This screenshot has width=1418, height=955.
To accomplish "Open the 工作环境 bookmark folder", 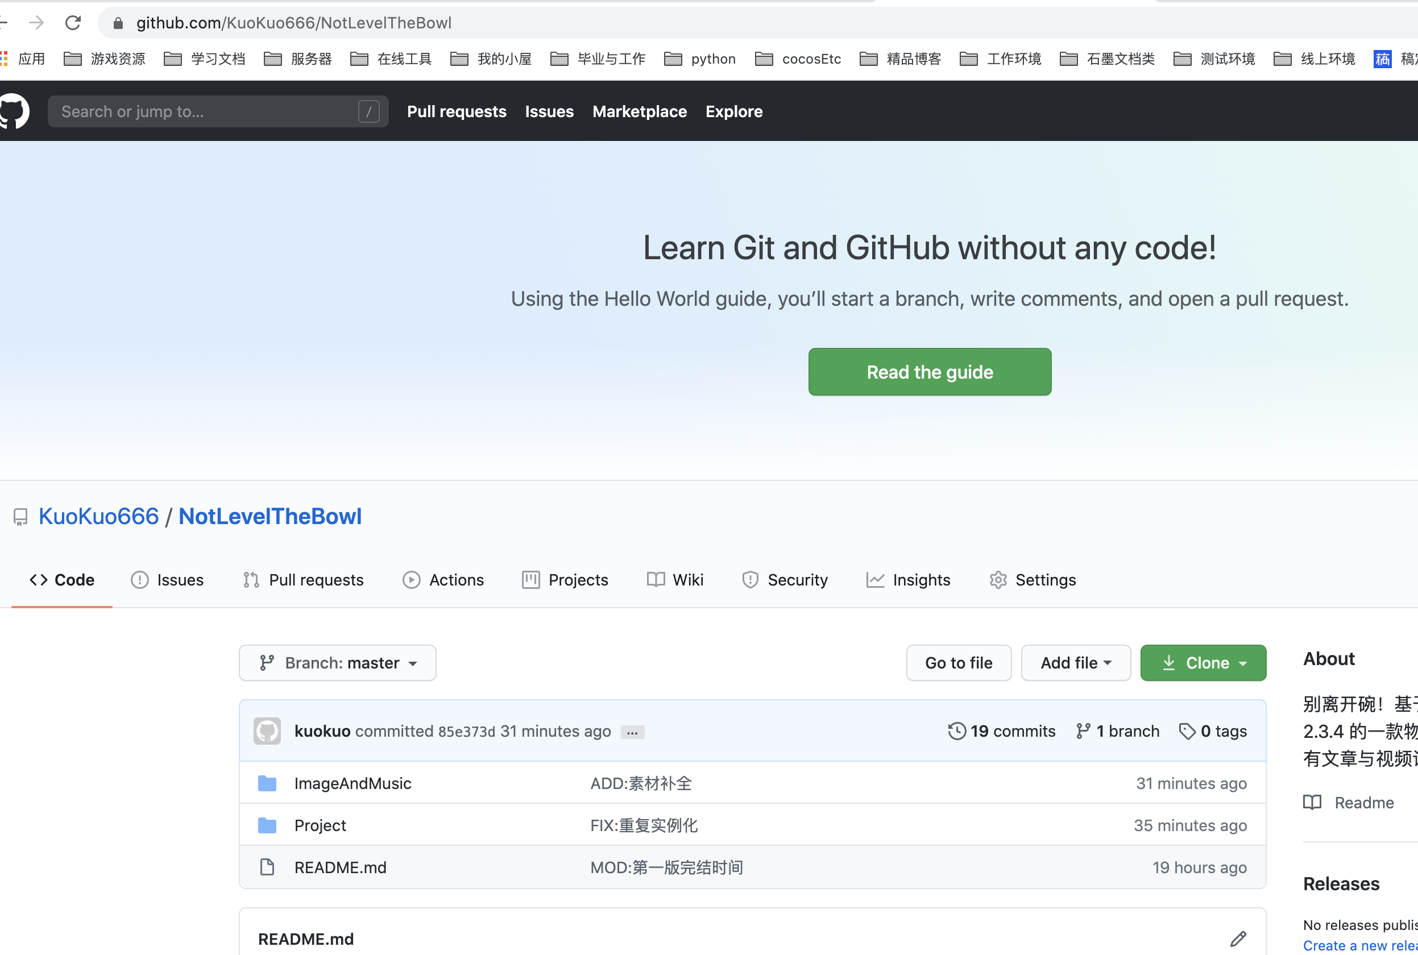I will 1000,59.
